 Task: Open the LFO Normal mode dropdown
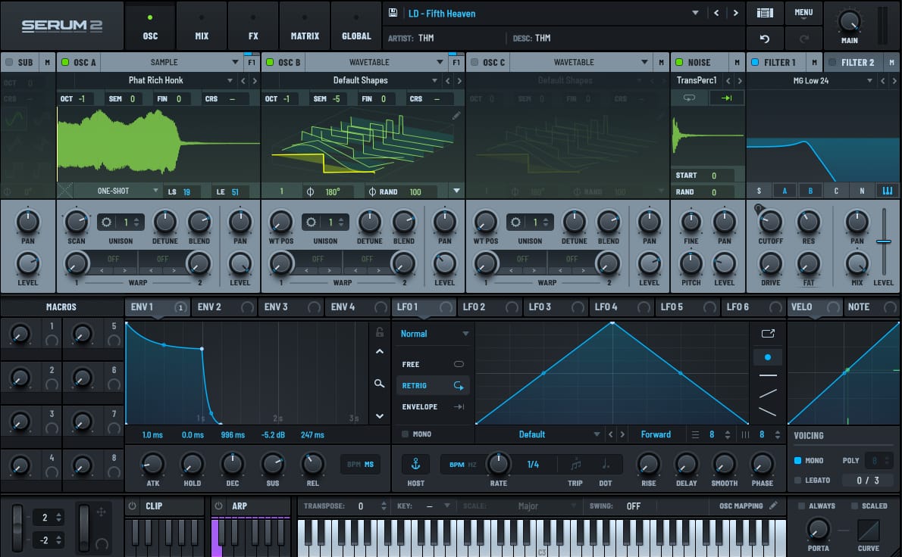point(434,334)
